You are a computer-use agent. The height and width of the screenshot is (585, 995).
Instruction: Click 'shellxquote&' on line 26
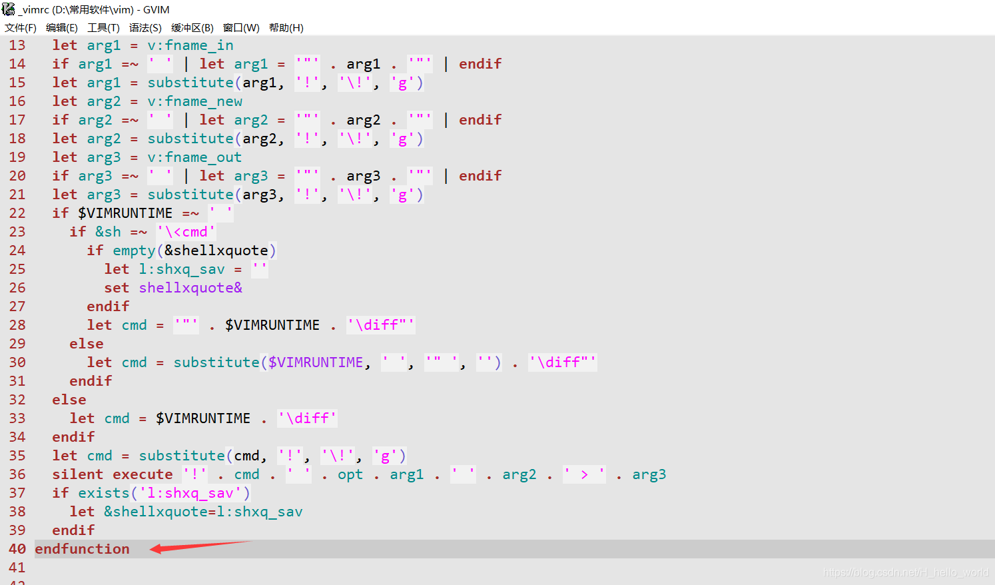190,288
